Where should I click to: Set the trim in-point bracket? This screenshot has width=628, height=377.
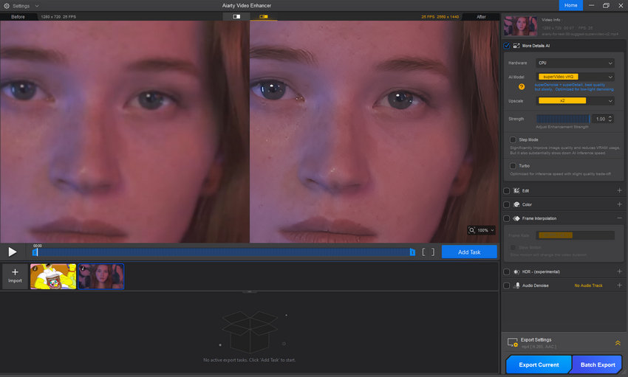424,252
